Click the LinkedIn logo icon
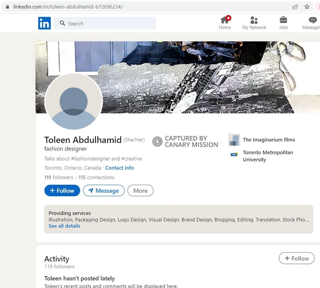 (x=44, y=23)
